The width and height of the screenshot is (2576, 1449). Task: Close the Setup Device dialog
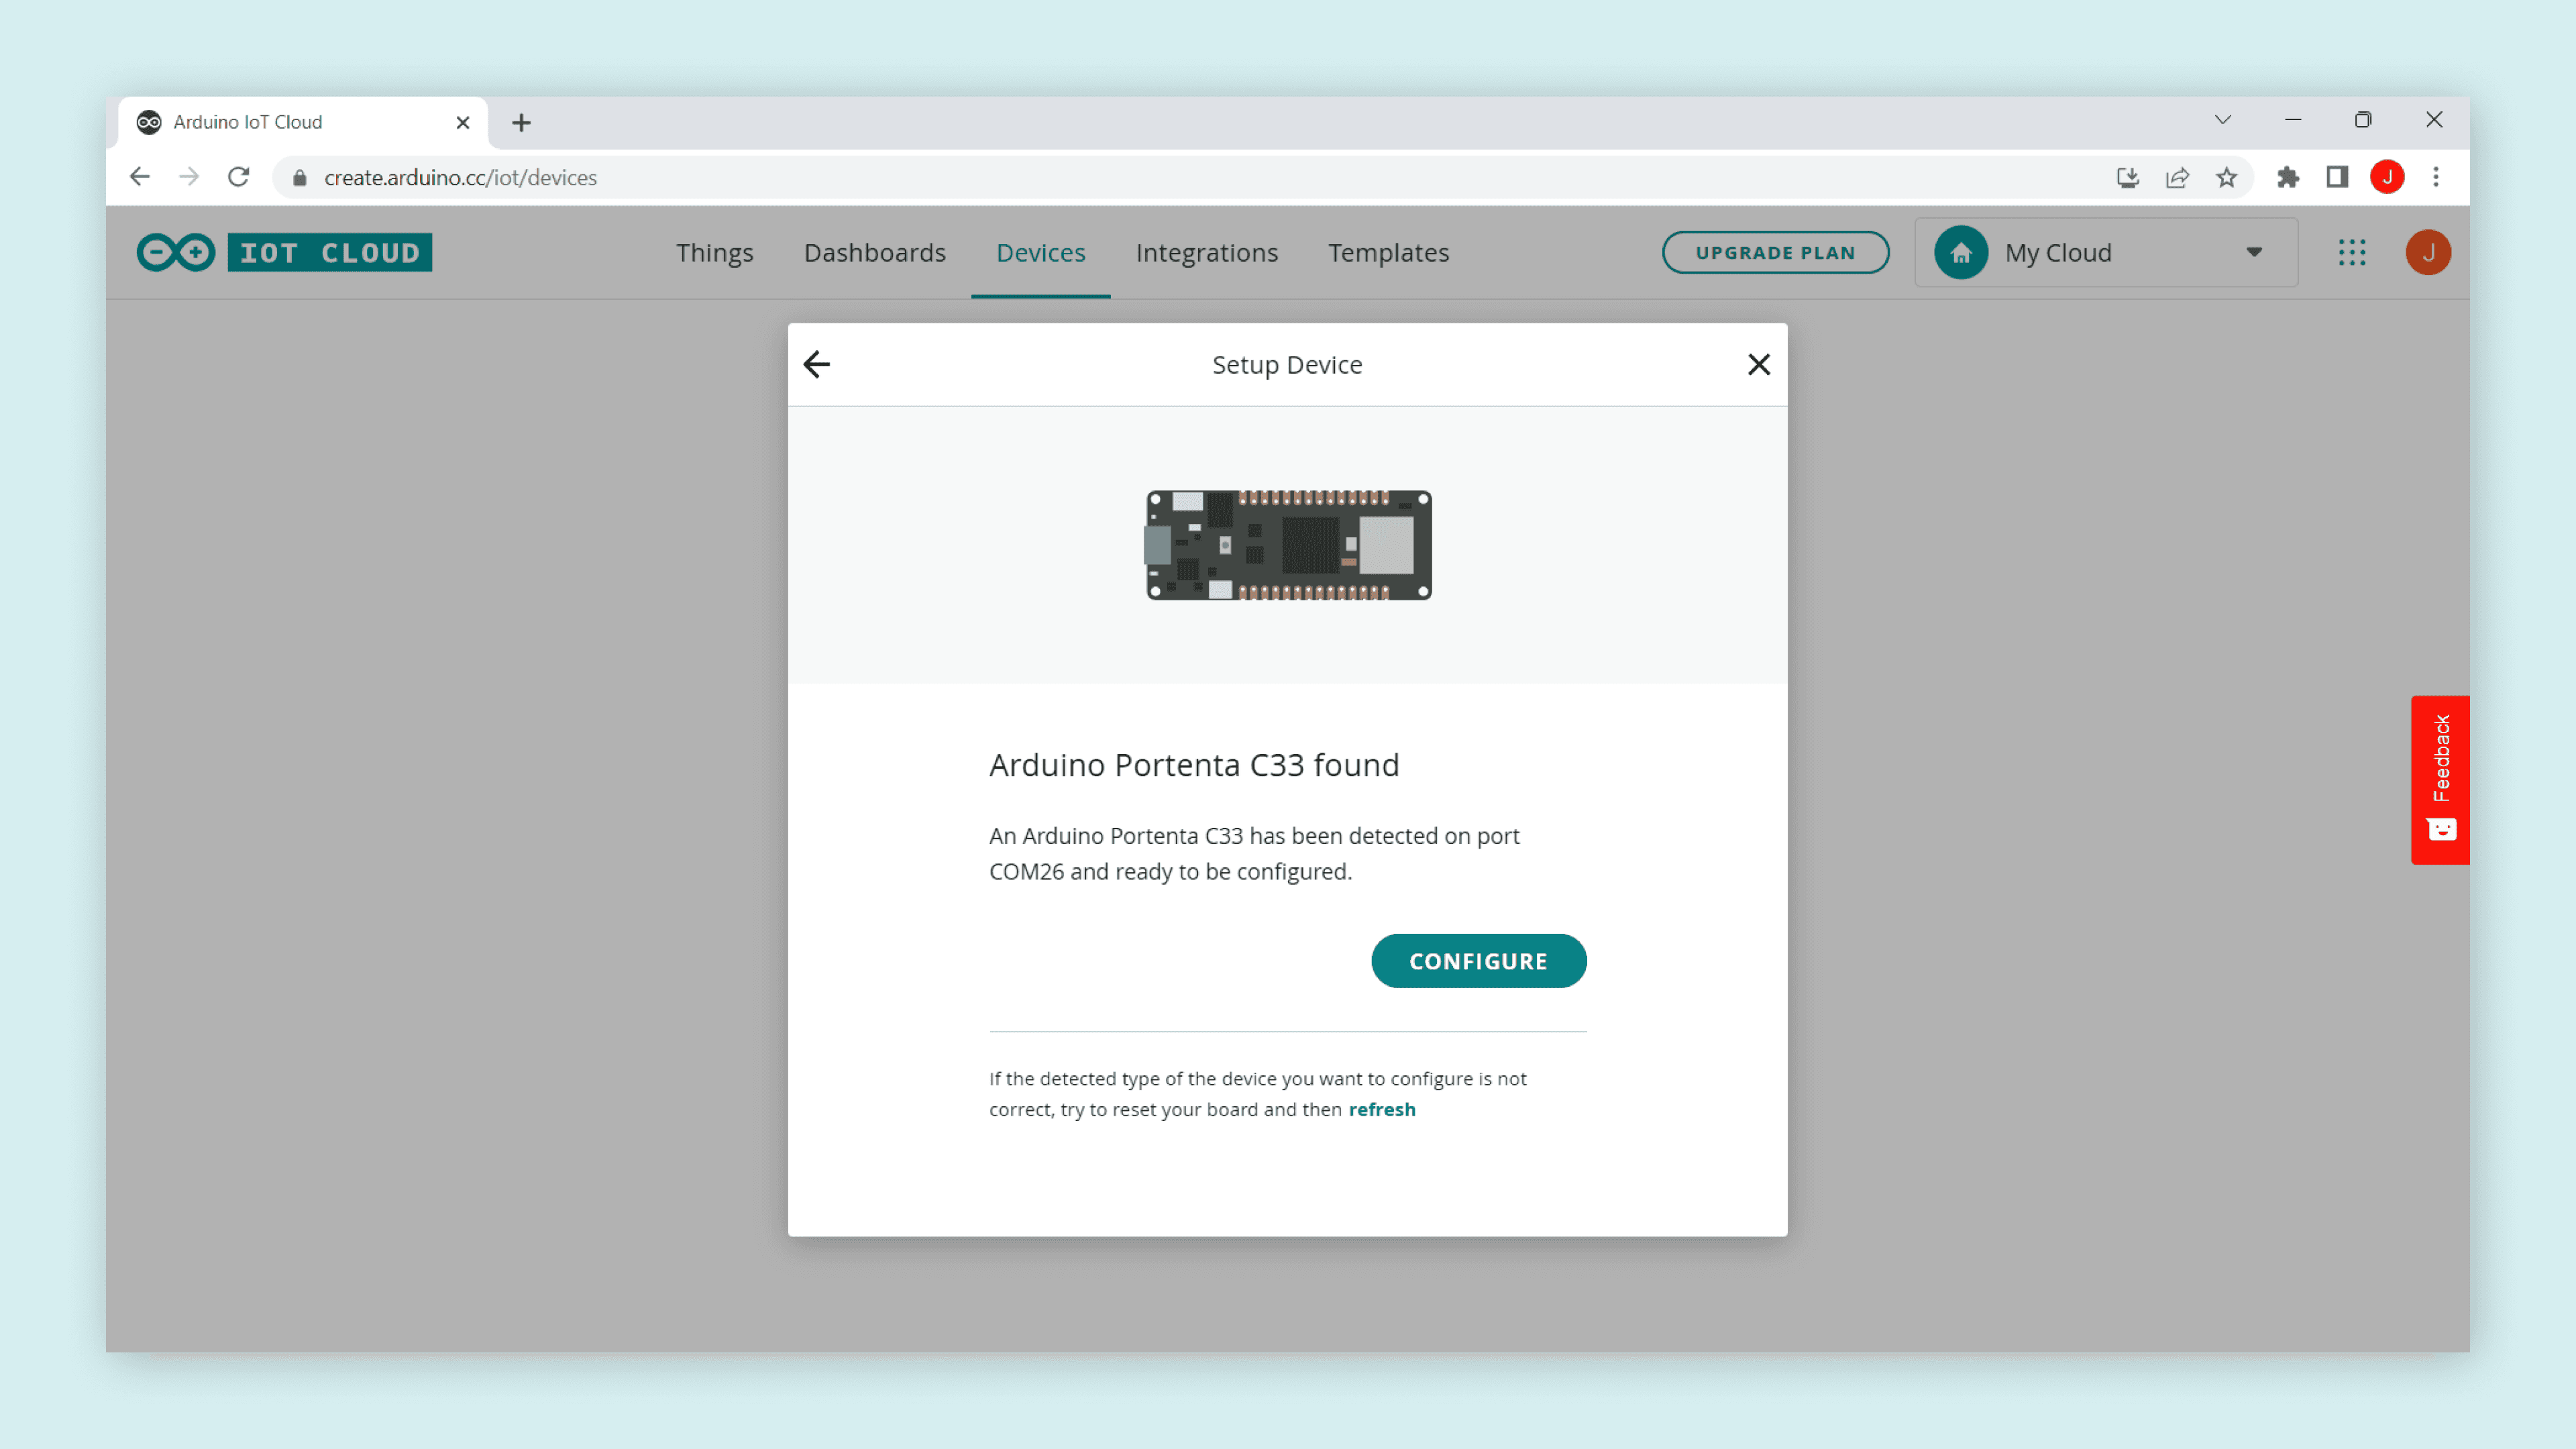1758,364
